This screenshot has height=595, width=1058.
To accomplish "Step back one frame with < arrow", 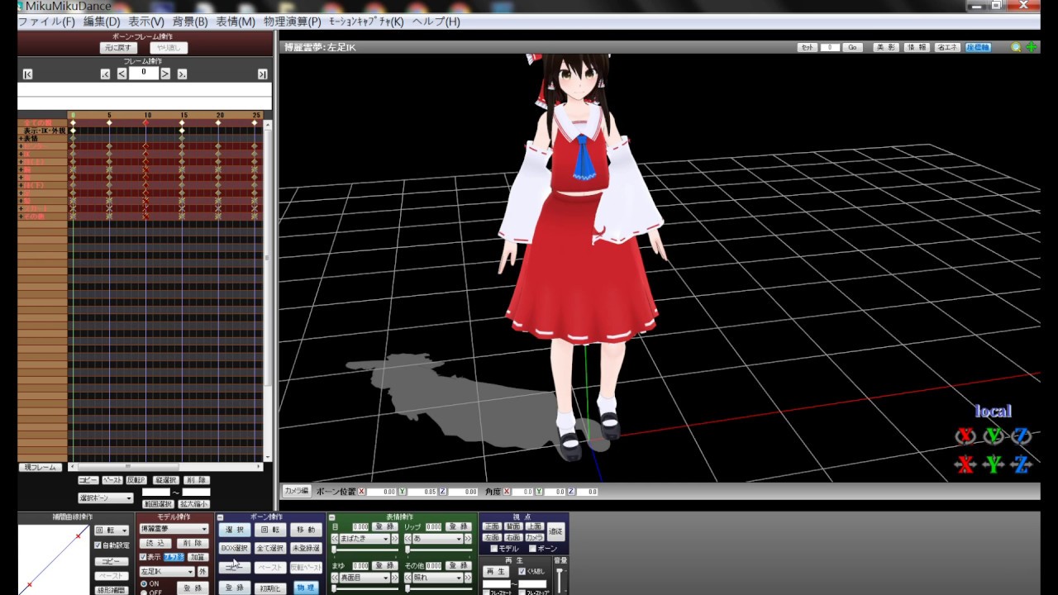I will tap(122, 74).
